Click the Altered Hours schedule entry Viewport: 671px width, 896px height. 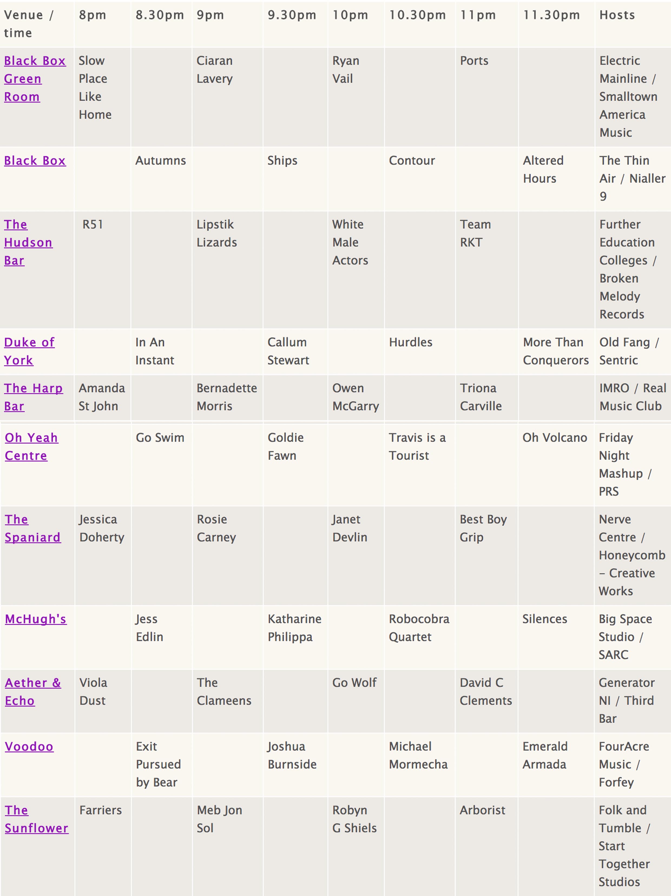tap(543, 169)
